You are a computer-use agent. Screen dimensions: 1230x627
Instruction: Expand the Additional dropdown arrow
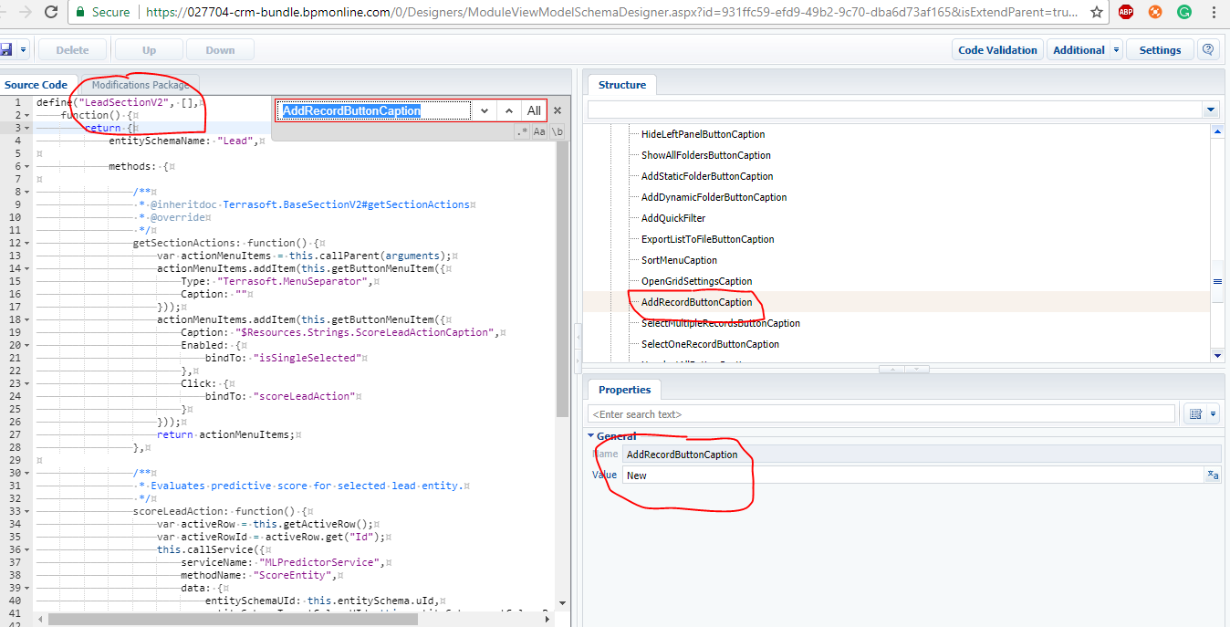click(1116, 50)
